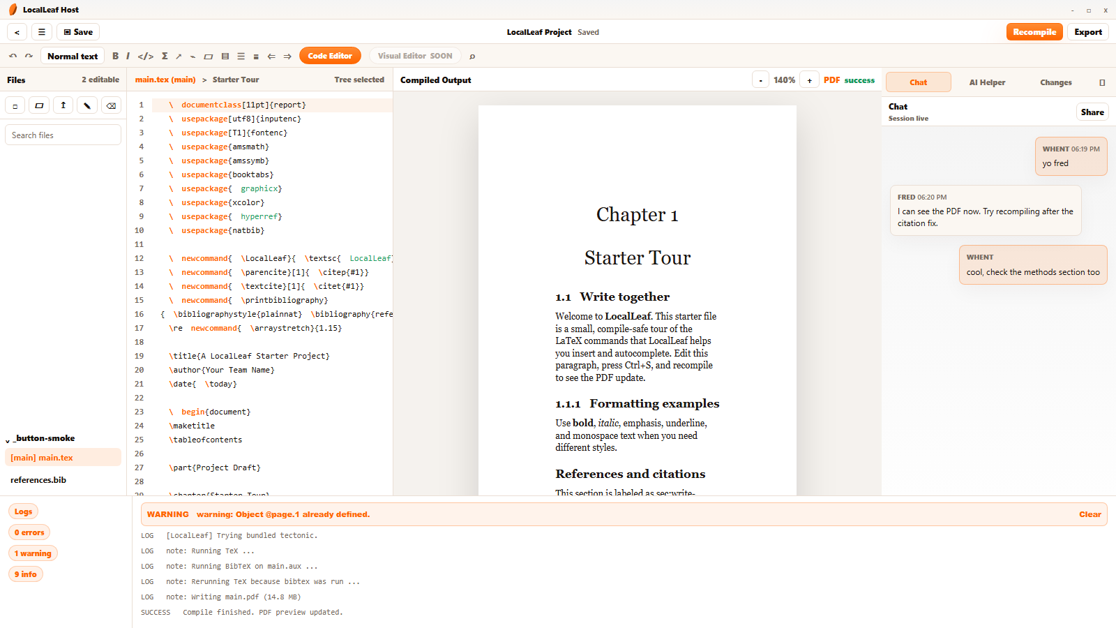Click the '2 editable' label
This screenshot has height=628, width=1116.
(x=100, y=80)
